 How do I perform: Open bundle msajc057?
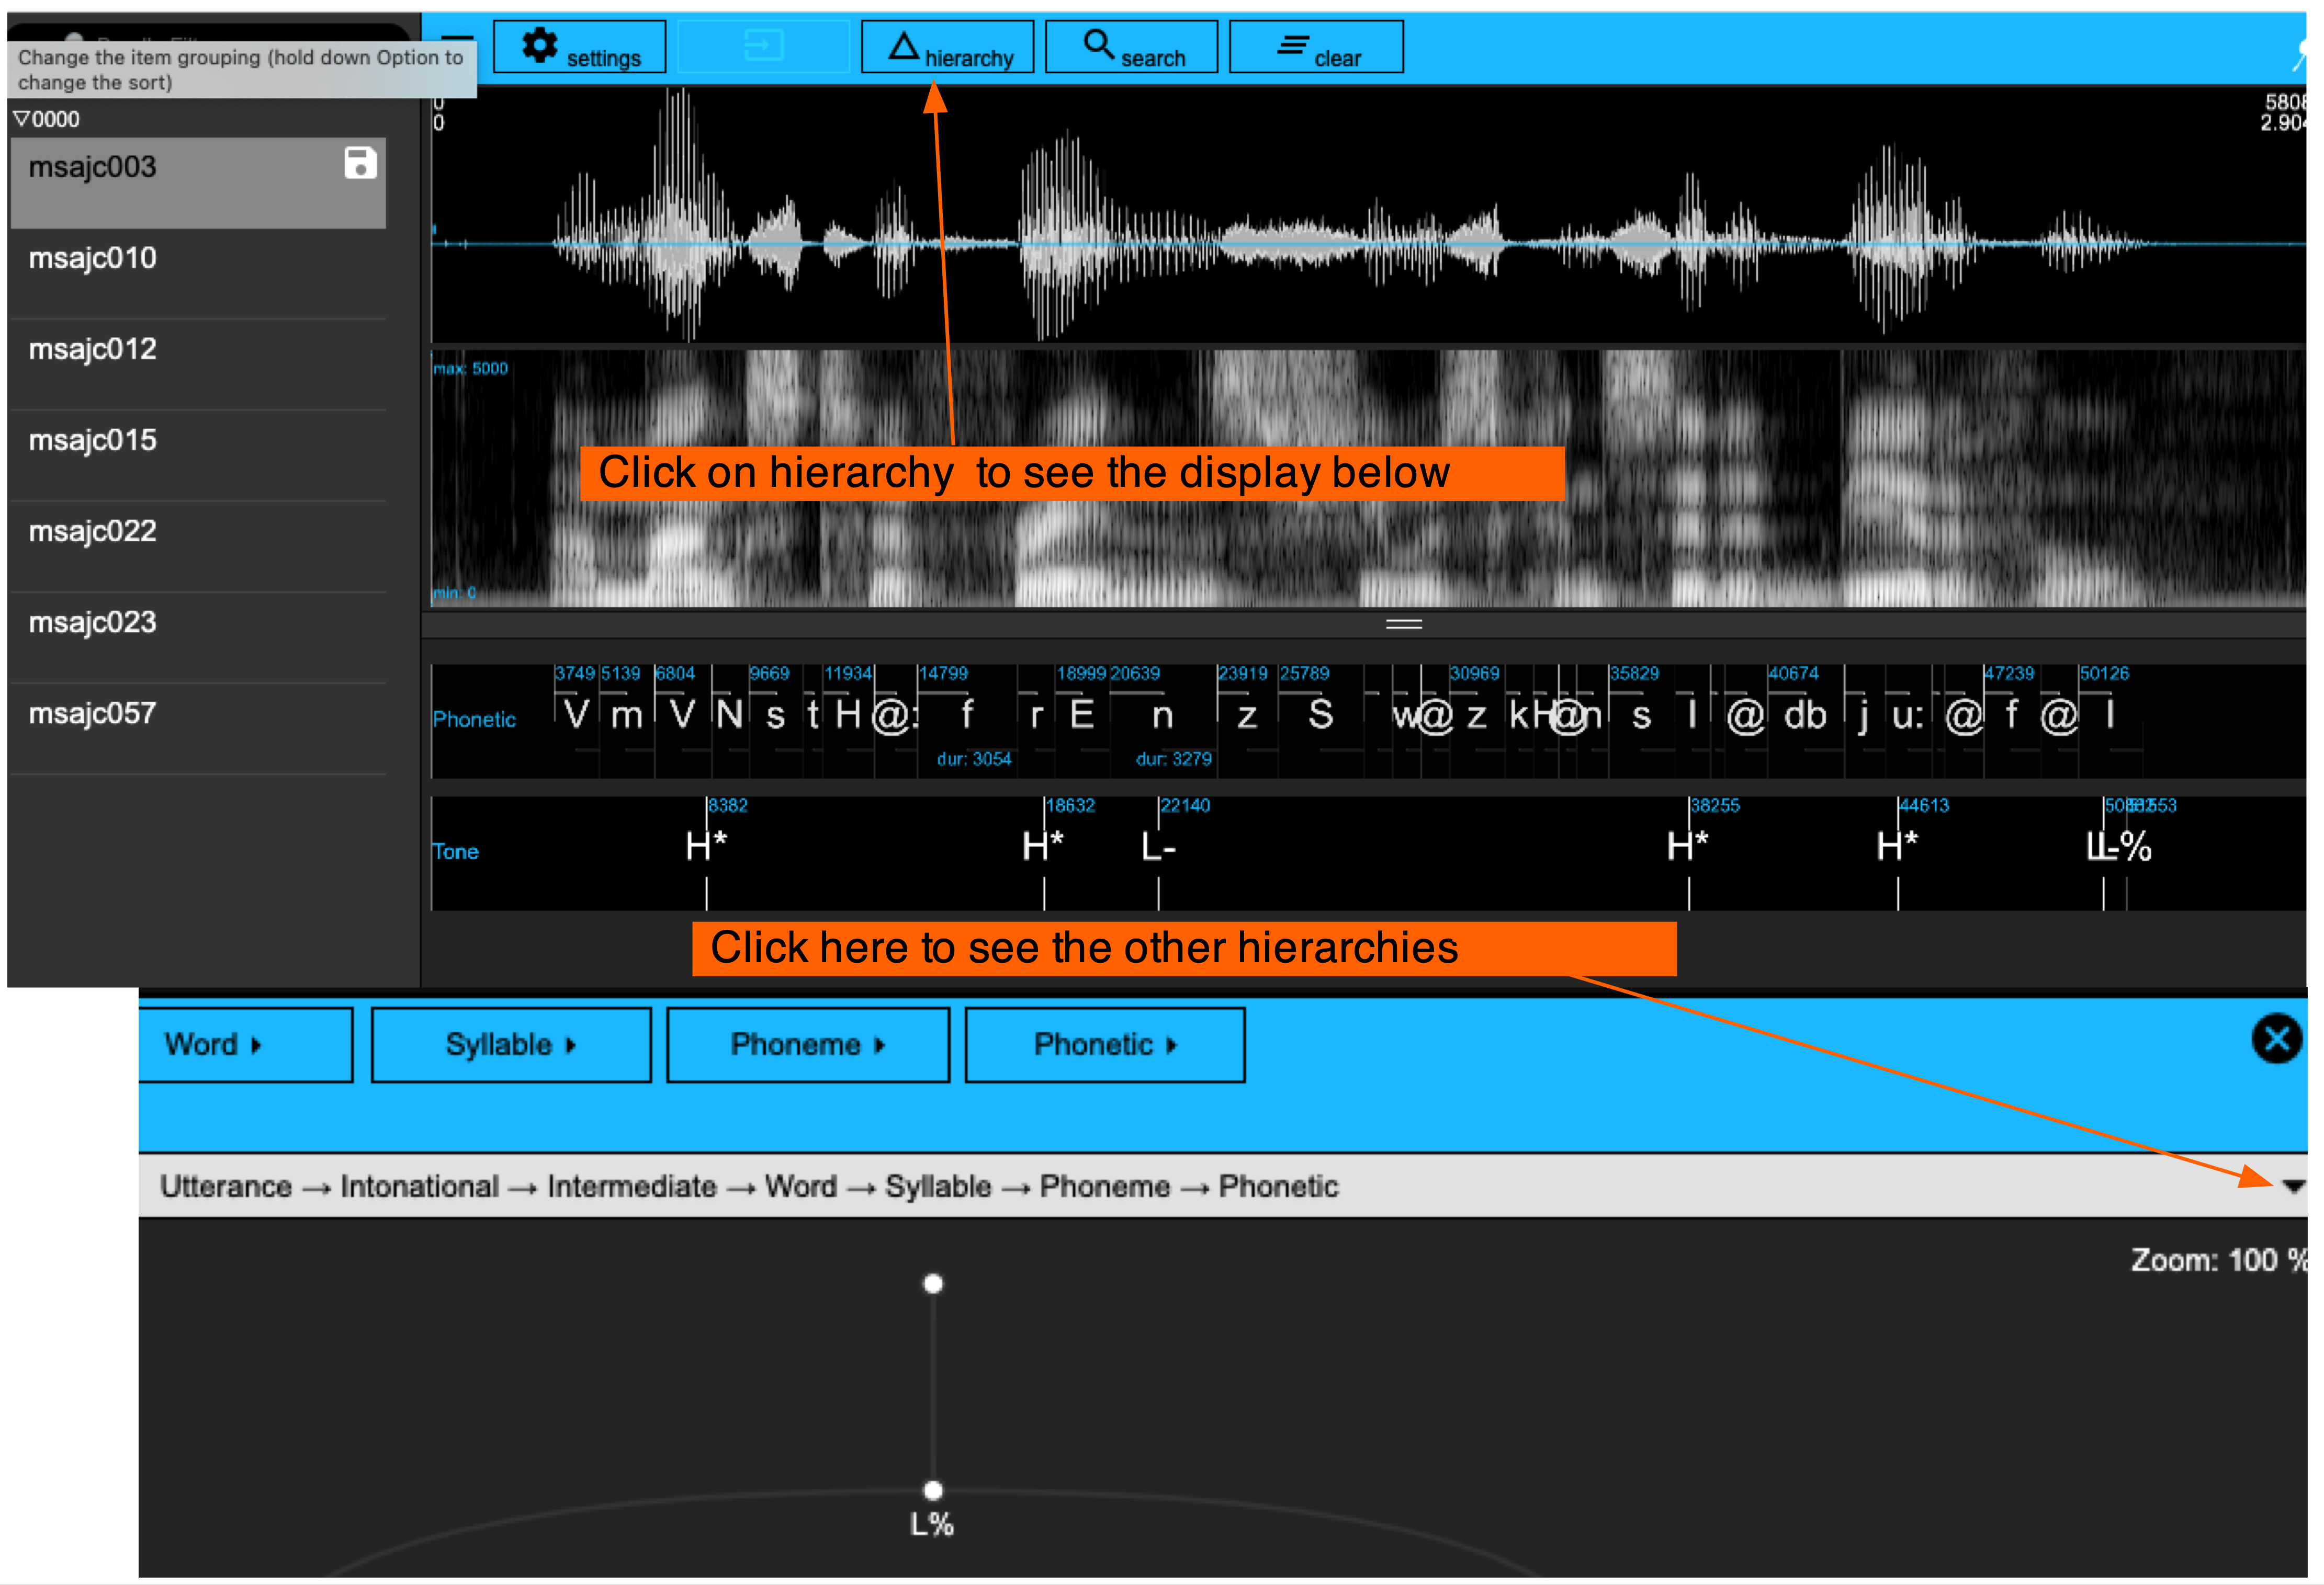[93, 713]
